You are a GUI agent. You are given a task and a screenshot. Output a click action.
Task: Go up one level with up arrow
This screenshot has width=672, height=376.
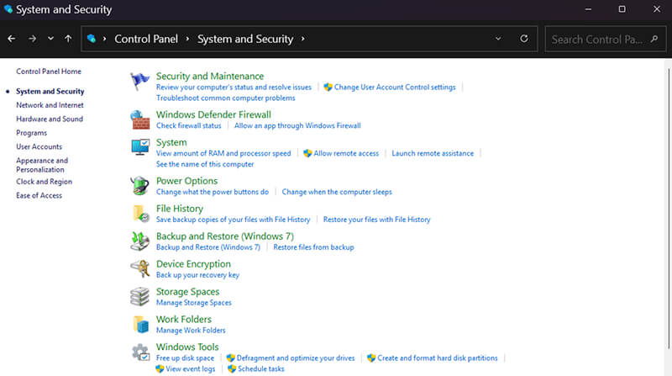coord(68,39)
